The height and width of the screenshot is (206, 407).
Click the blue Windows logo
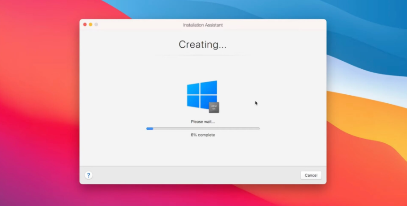click(x=201, y=94)
